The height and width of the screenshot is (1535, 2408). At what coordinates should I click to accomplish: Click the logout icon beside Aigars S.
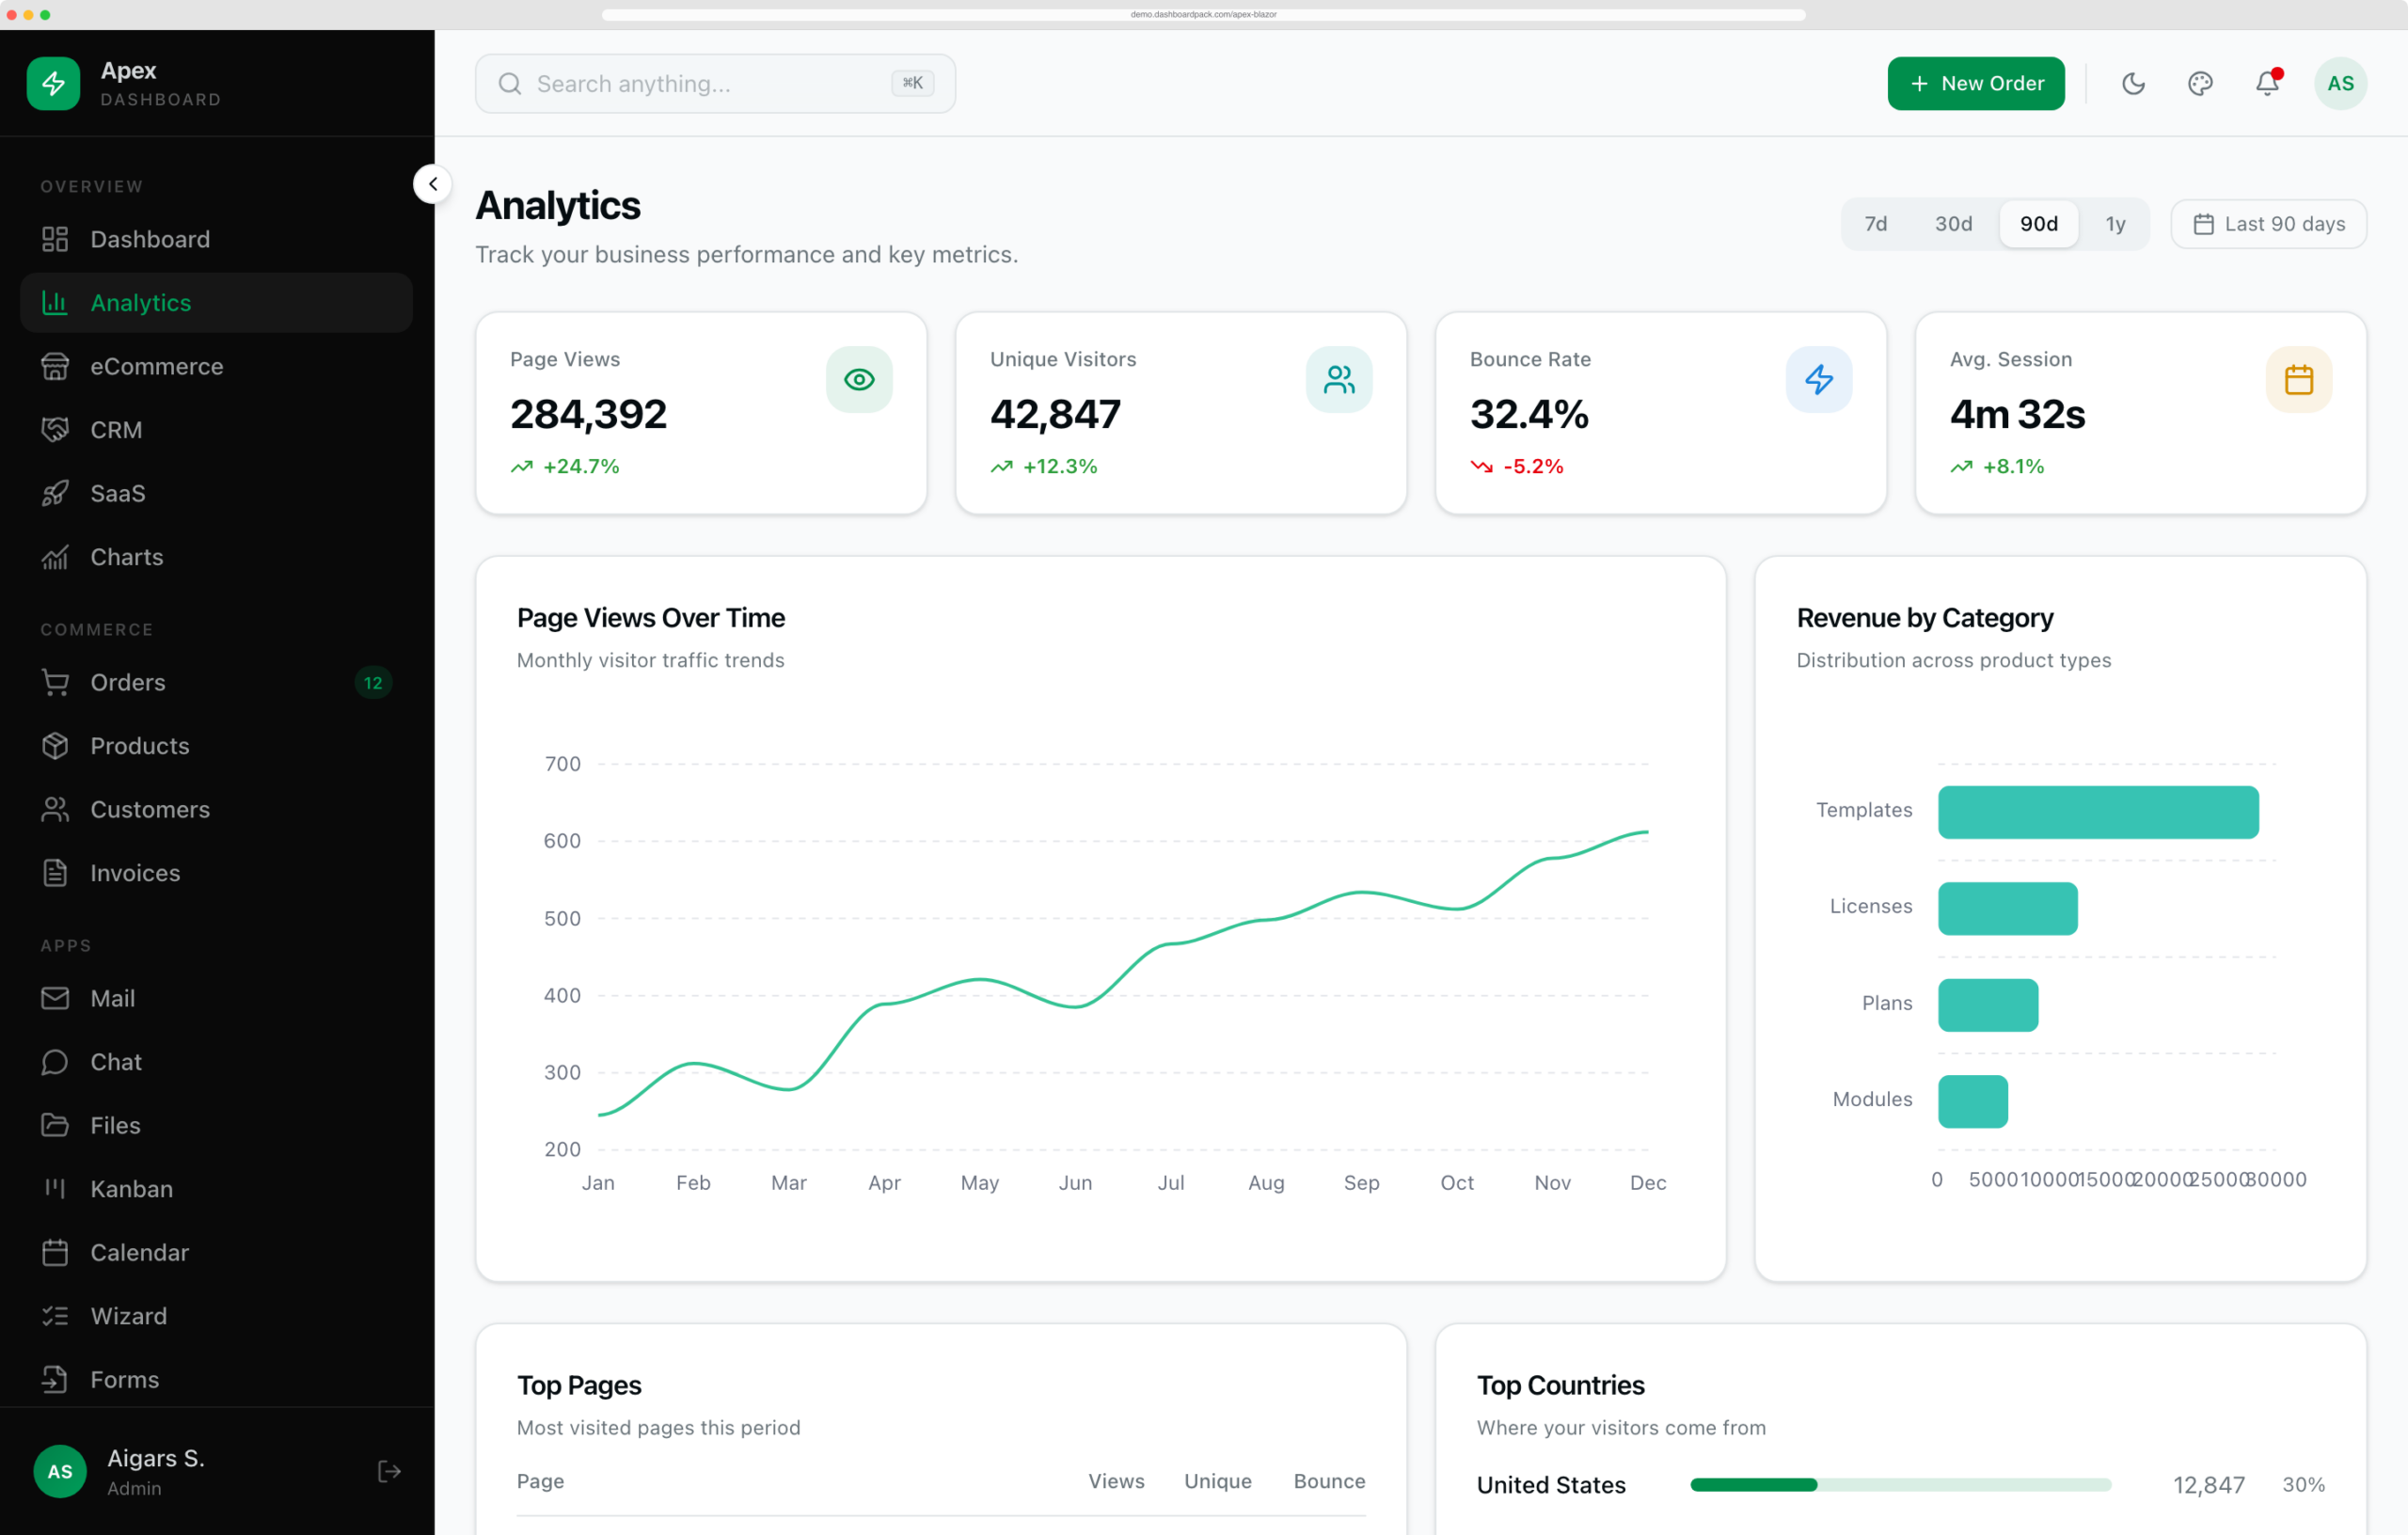click(389, 1471)
